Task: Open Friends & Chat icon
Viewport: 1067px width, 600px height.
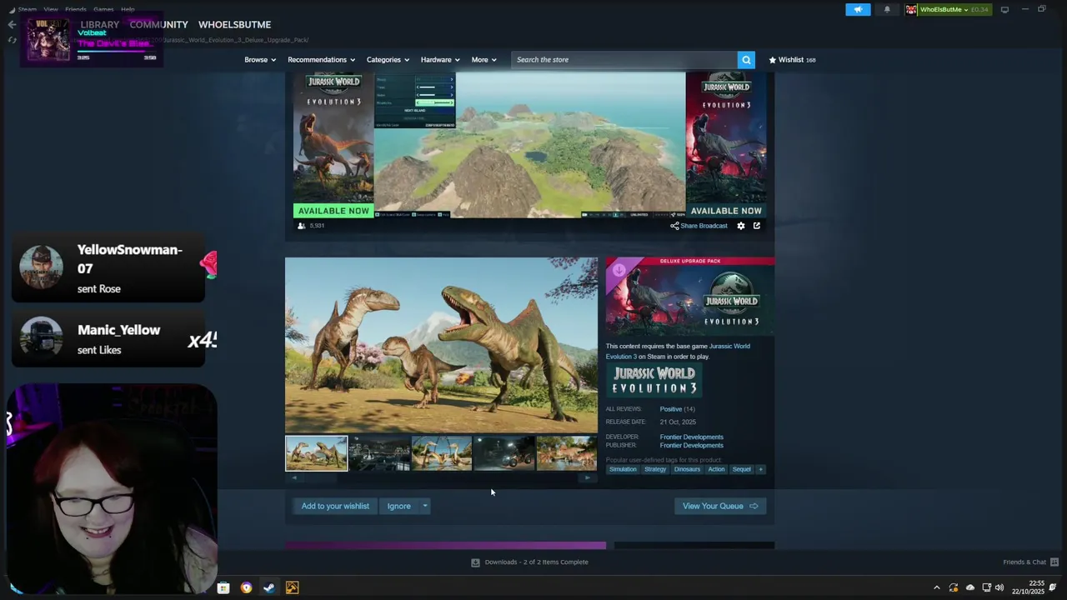Action: 1054,562
